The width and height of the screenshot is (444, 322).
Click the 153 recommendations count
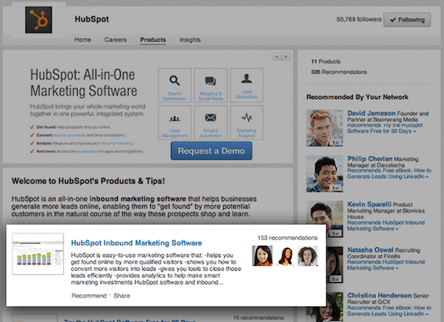287,238
